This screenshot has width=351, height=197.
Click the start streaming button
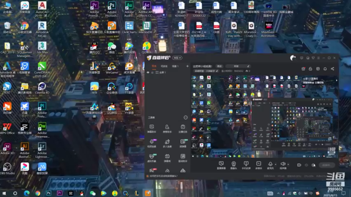pos(327,165)
